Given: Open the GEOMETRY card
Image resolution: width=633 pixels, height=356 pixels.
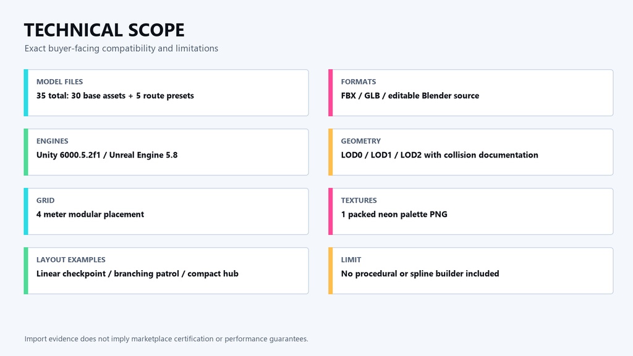Looking at the screenshot, I should [x=470, y=152].
